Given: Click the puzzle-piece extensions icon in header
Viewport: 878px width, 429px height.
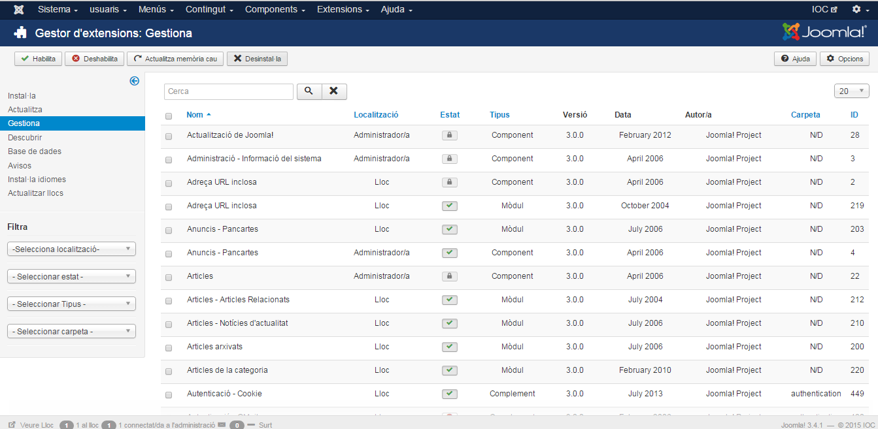Looking at the screenshot, I should click(20, 33).
